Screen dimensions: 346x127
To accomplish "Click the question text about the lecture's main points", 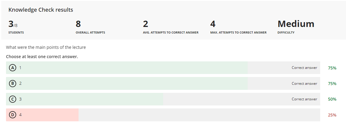I will tap(46, 47).
